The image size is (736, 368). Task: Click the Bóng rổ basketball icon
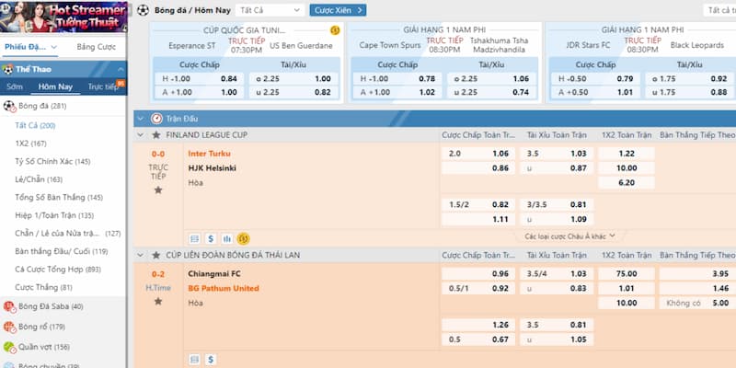coord(9,327)
